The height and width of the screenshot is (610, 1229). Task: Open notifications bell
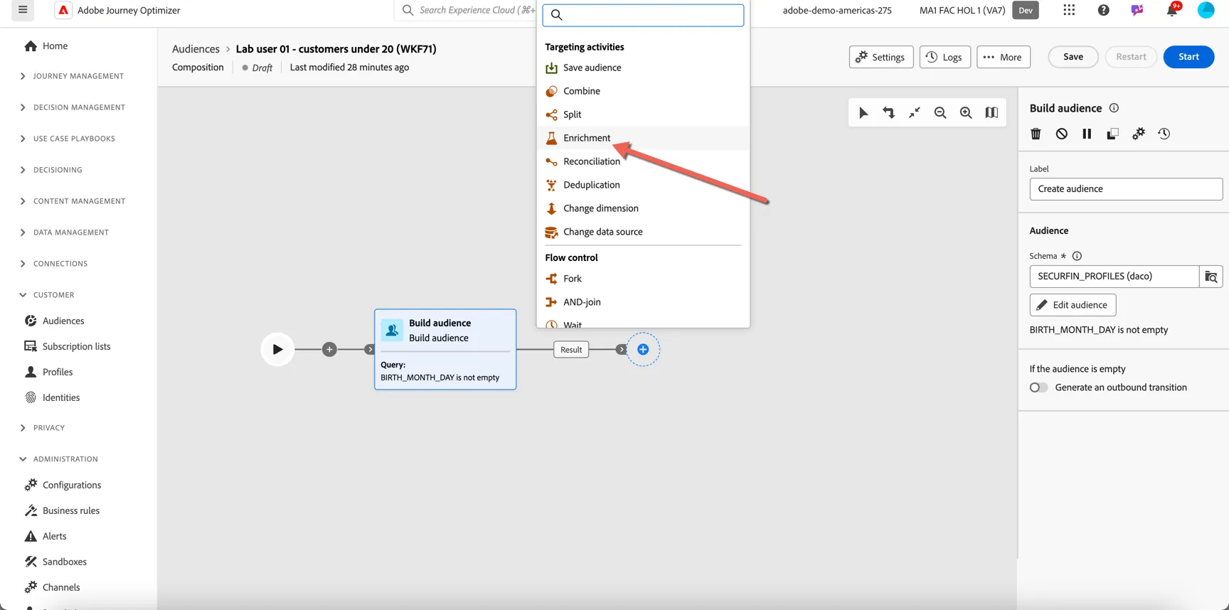click(1172, 10)
